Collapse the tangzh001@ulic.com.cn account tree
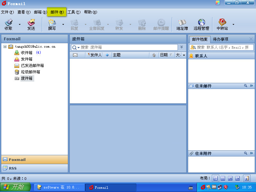 click(x=5, y=46)
